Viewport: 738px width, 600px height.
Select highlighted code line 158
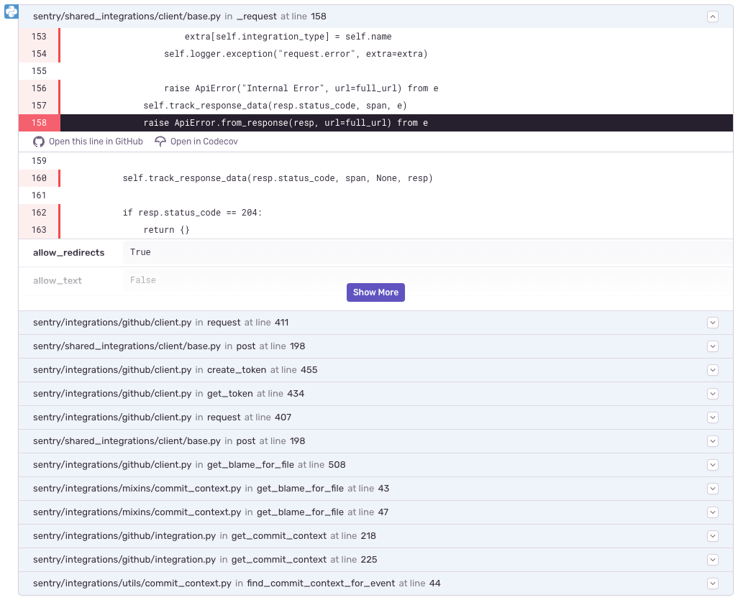(x=375, y=123)
